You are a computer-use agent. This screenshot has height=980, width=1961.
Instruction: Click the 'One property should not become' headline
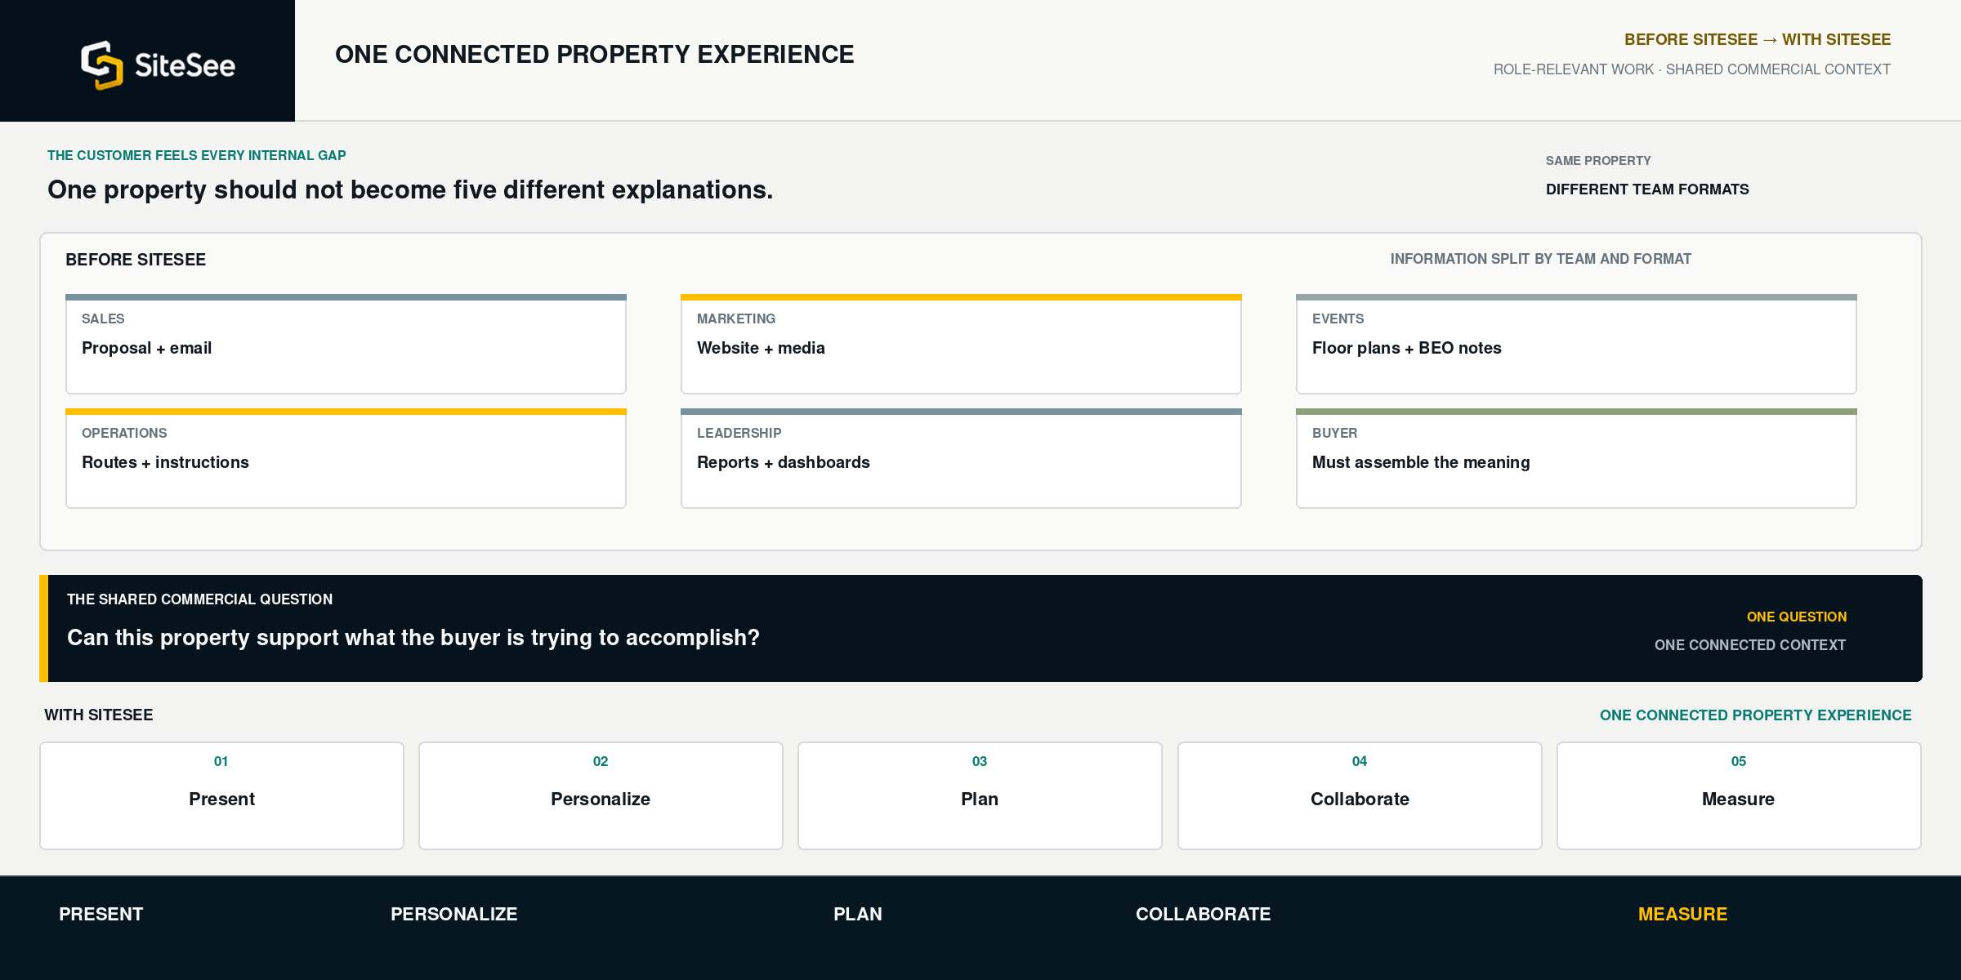(410, 189)
